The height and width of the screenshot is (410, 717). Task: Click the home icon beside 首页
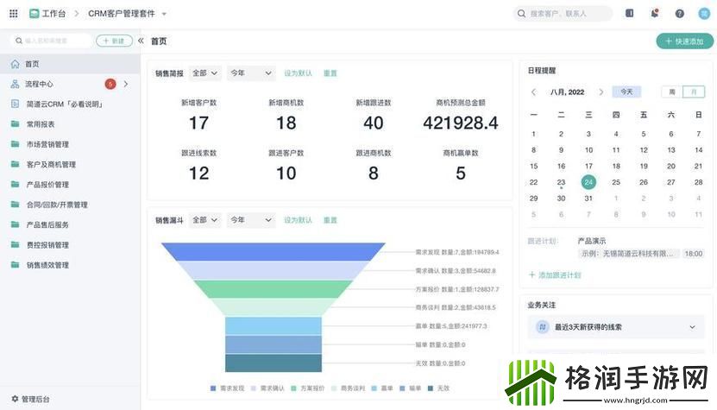[x=15, y=64]
